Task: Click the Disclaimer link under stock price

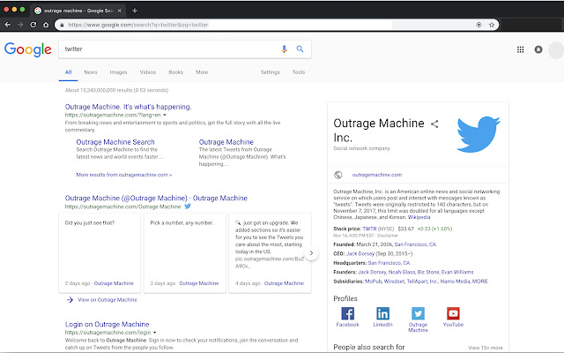Action: pos(388,236)
